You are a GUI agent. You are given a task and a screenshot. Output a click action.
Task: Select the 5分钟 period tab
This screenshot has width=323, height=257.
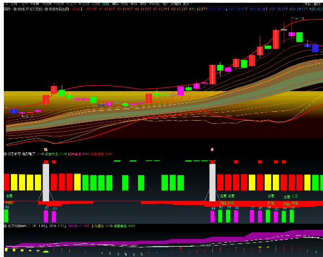[x=34, y=4]
